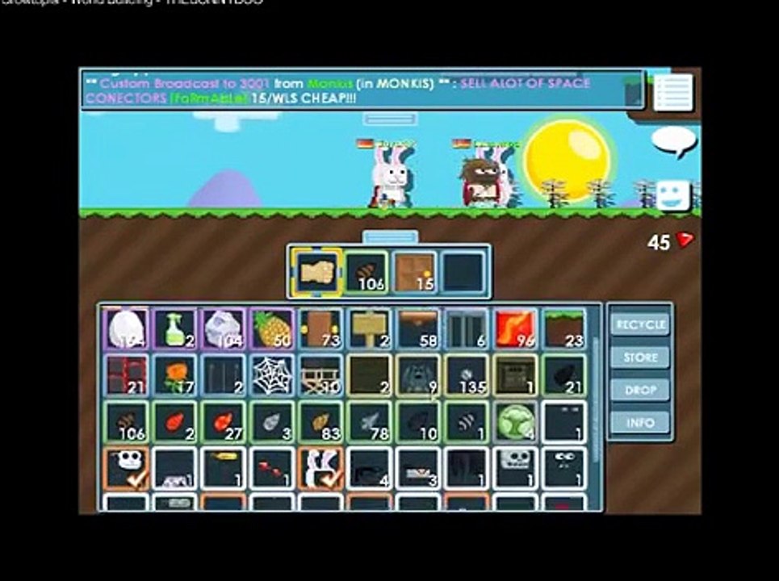This screenshot has height=581, width=779.
Task: Select the ghost item with count 9
Action: click(x=418, y=375)
